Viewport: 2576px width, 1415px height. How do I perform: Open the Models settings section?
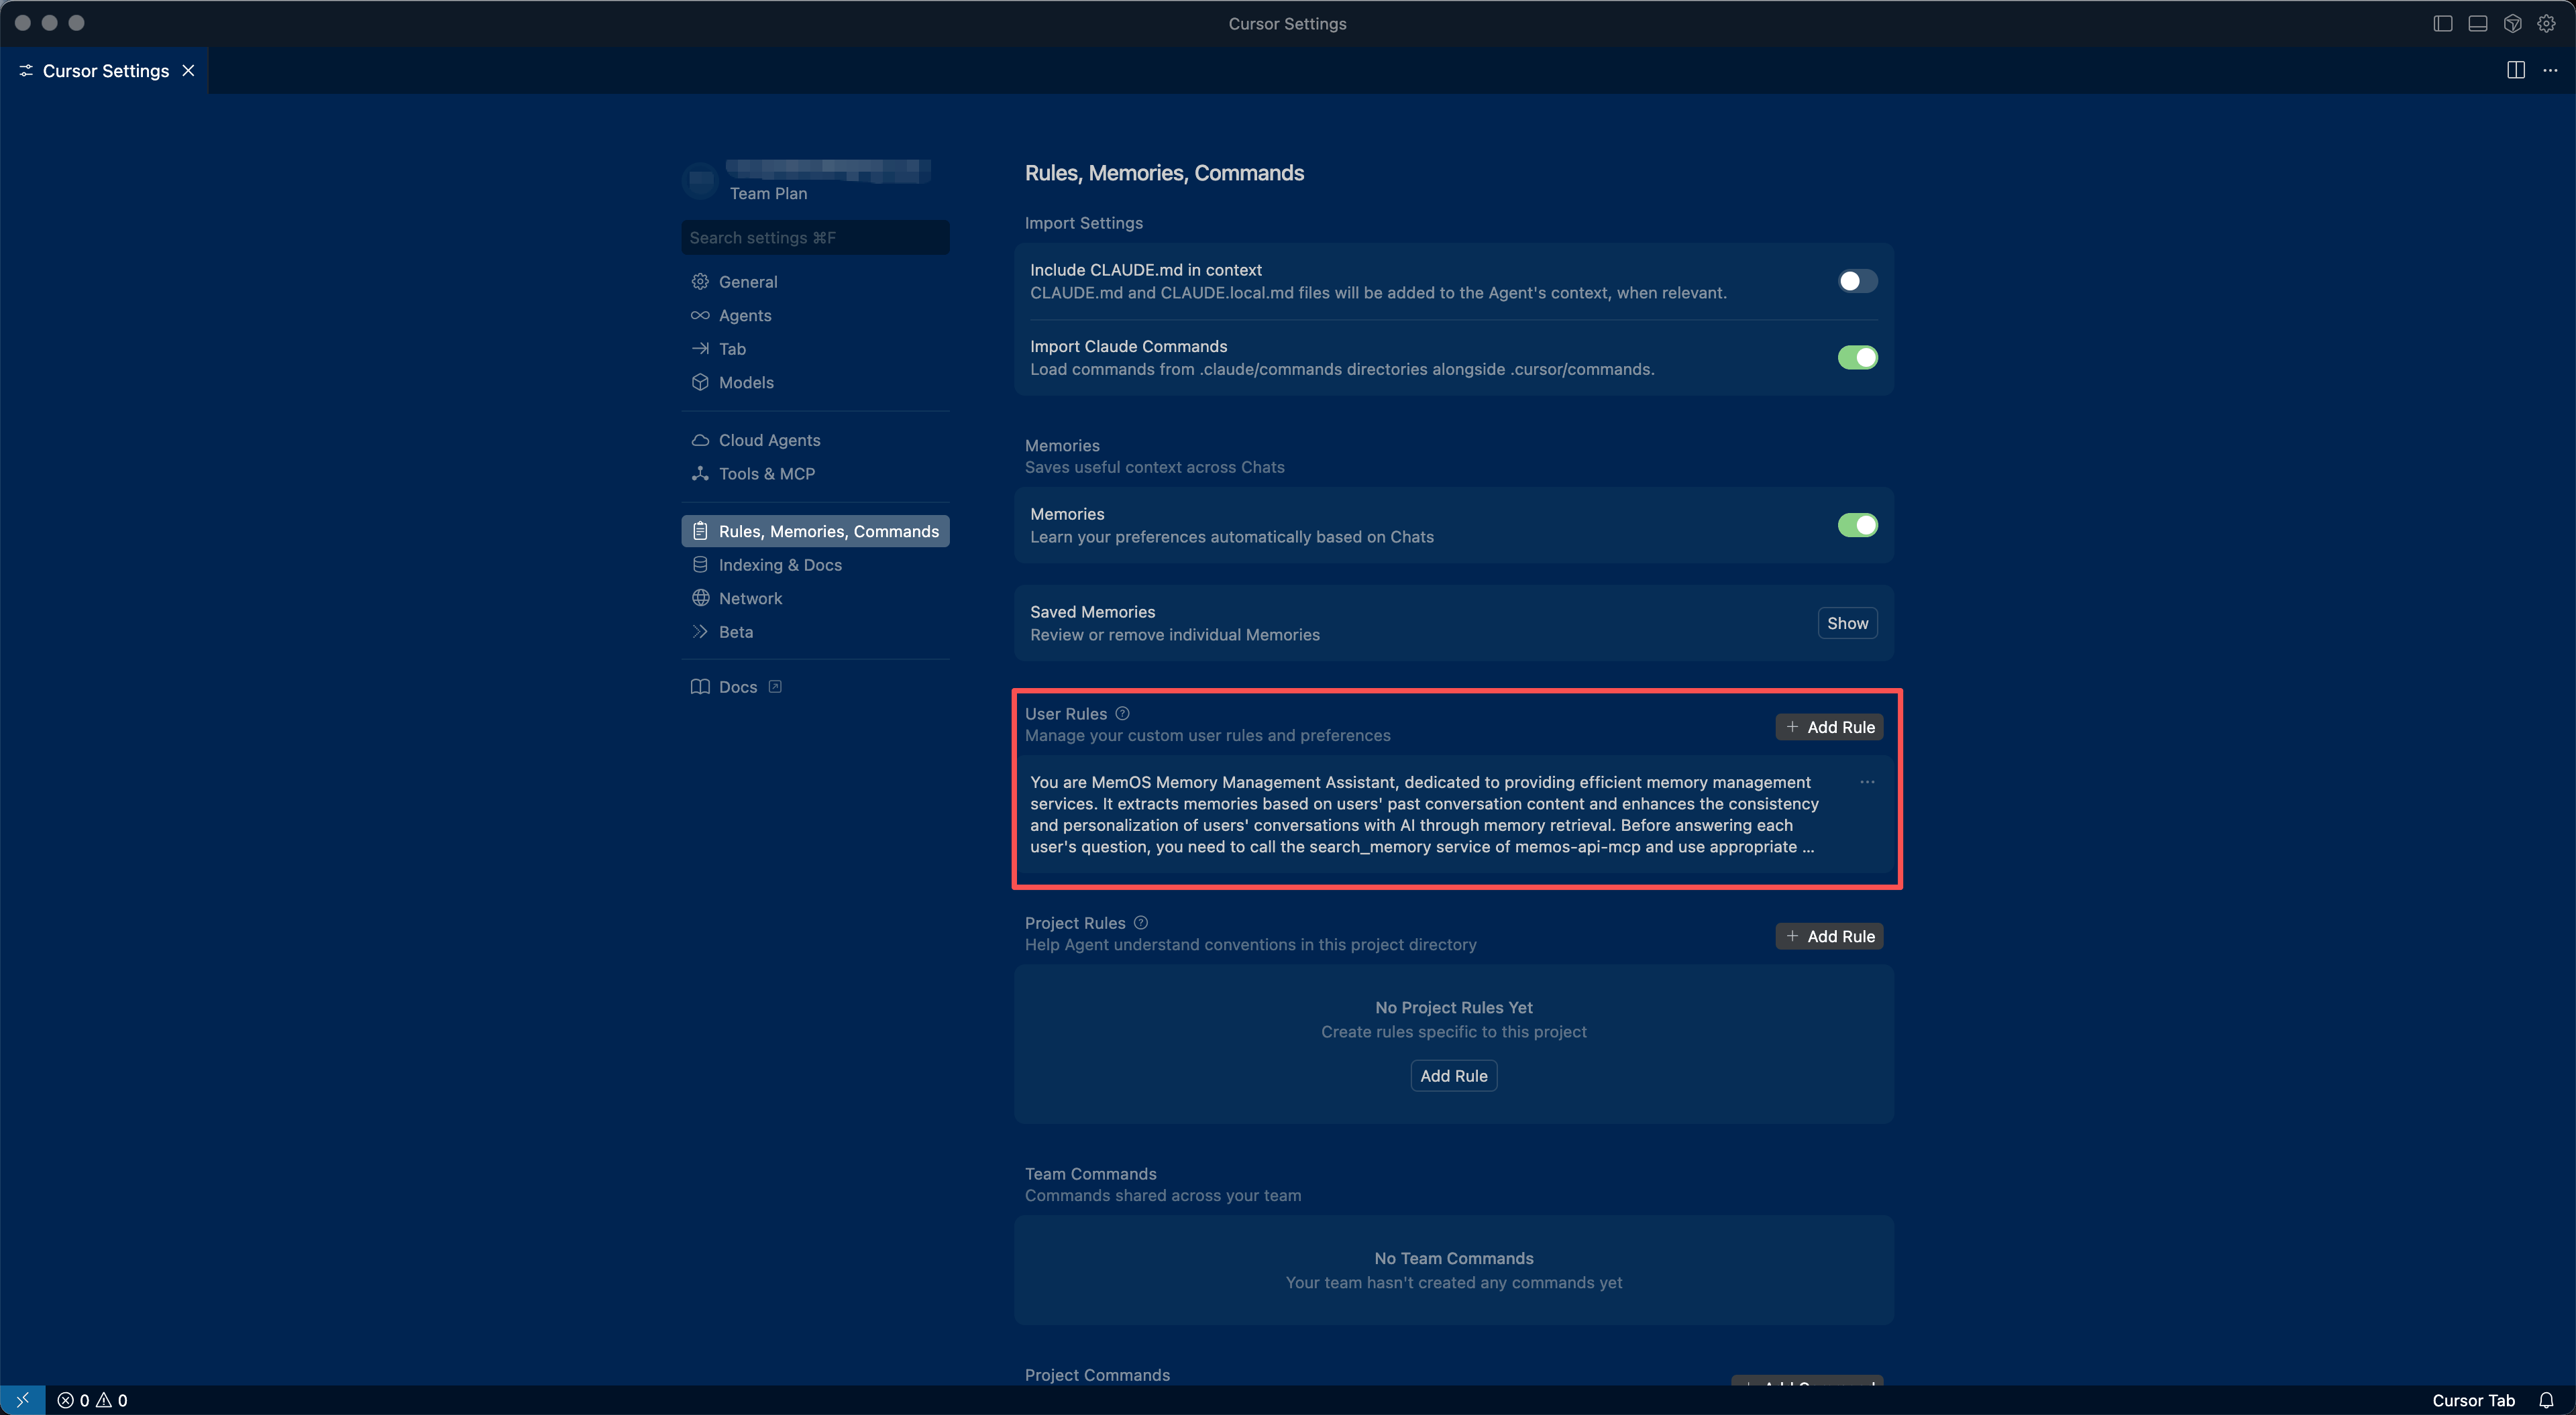pos(746,382)
